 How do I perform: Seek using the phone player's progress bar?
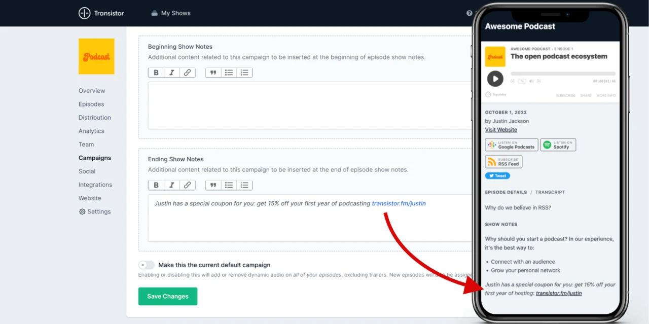[x=563, y=74]
